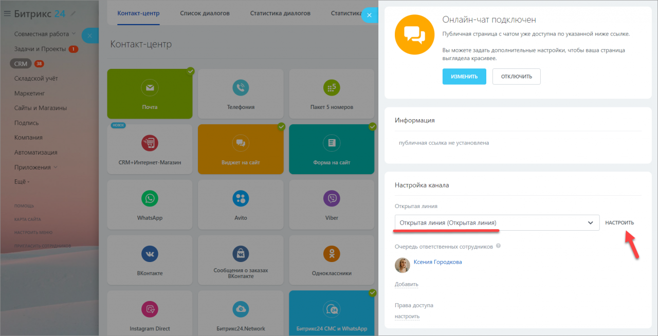658x336 pixels.
Task: Click the ИЗМЕНИТЬ button
Action: coord(464,77)
